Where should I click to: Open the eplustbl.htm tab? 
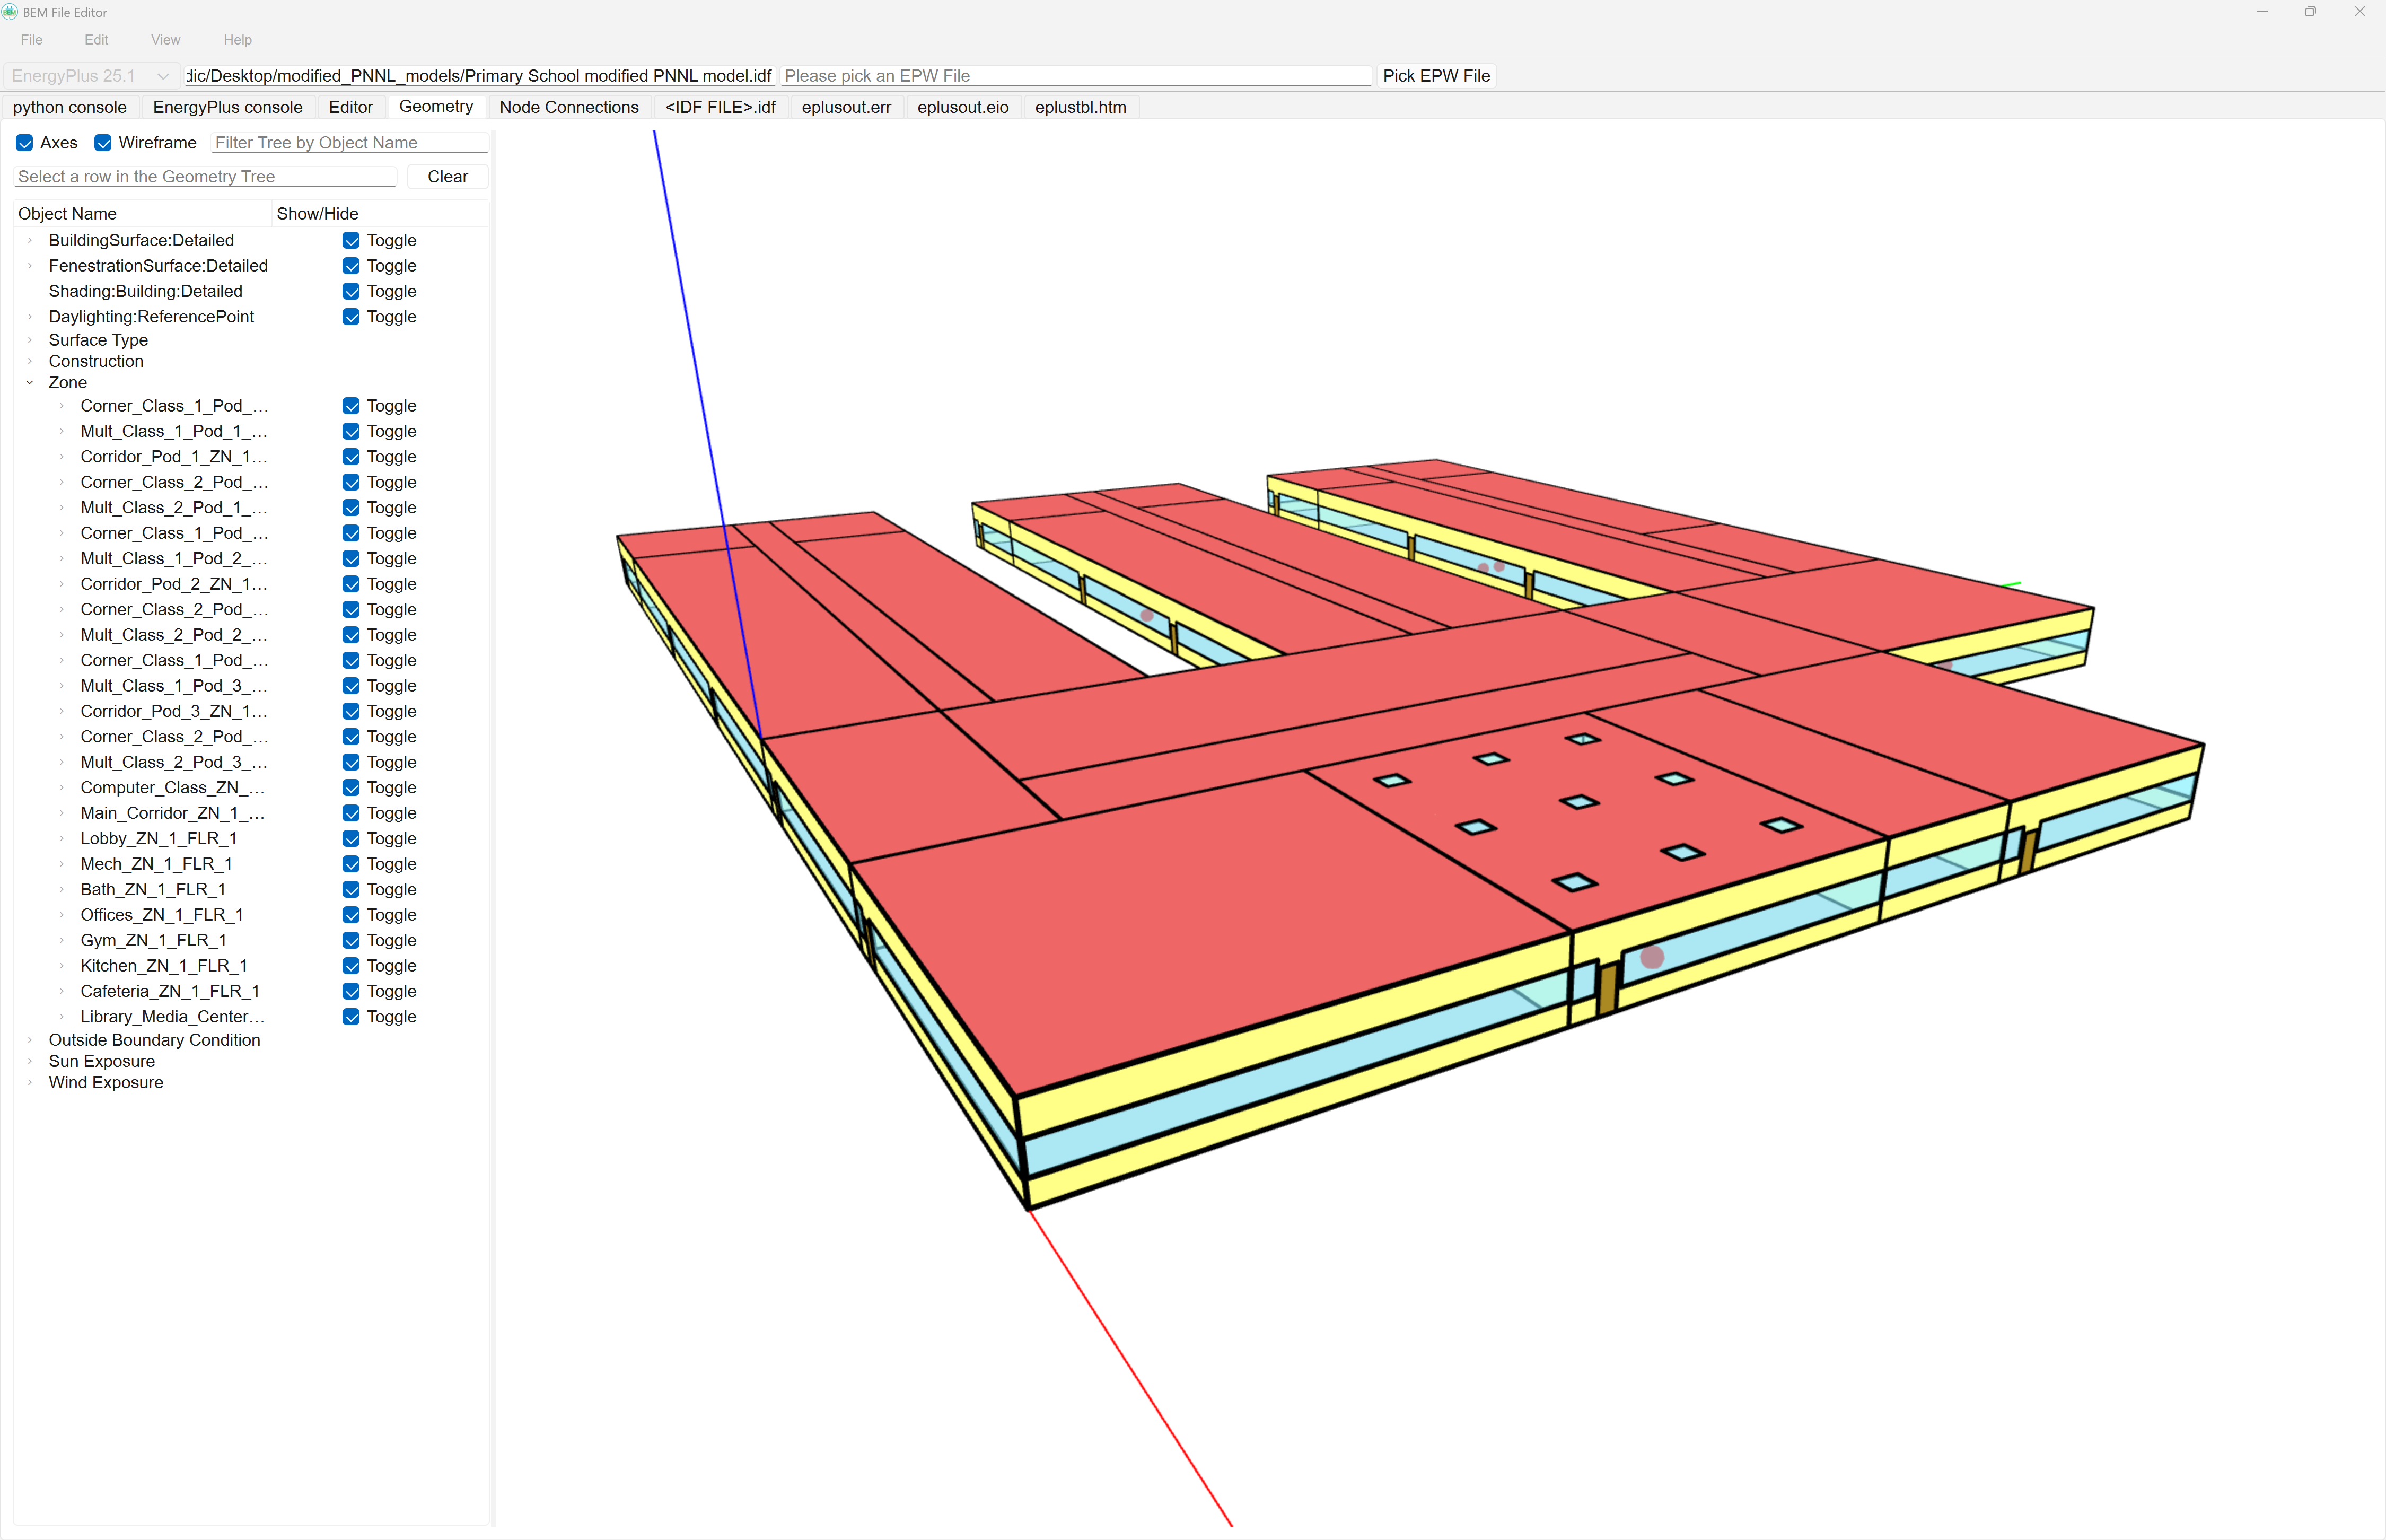(1081, 107)
